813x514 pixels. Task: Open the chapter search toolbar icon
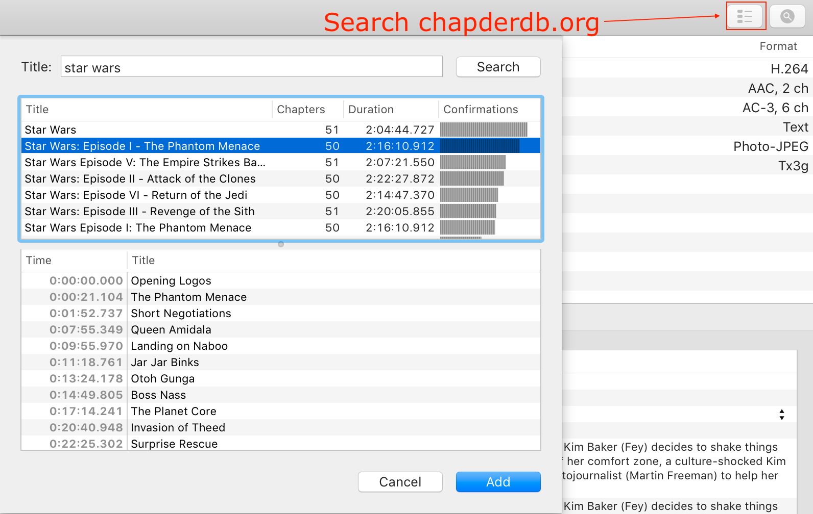745,16
